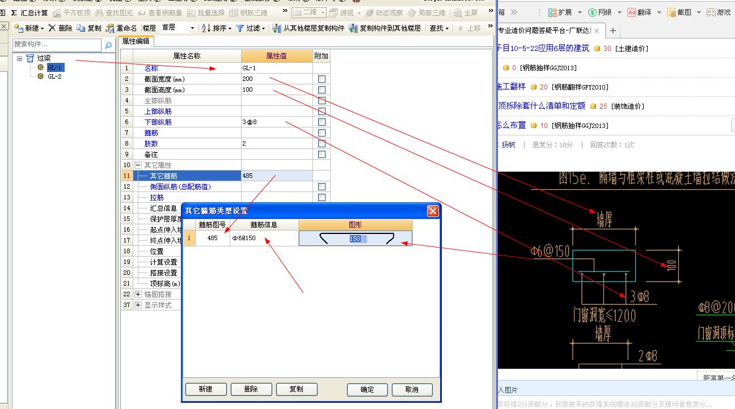Click the 150 value in 图形 cell
735x409 pixels.
[x=355, y=238]
